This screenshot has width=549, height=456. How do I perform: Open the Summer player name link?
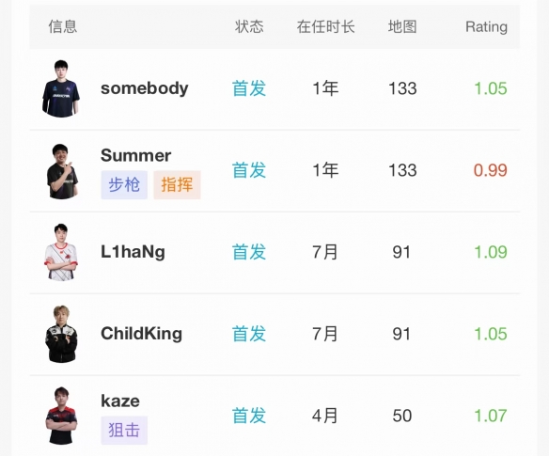tap(136, 155)
